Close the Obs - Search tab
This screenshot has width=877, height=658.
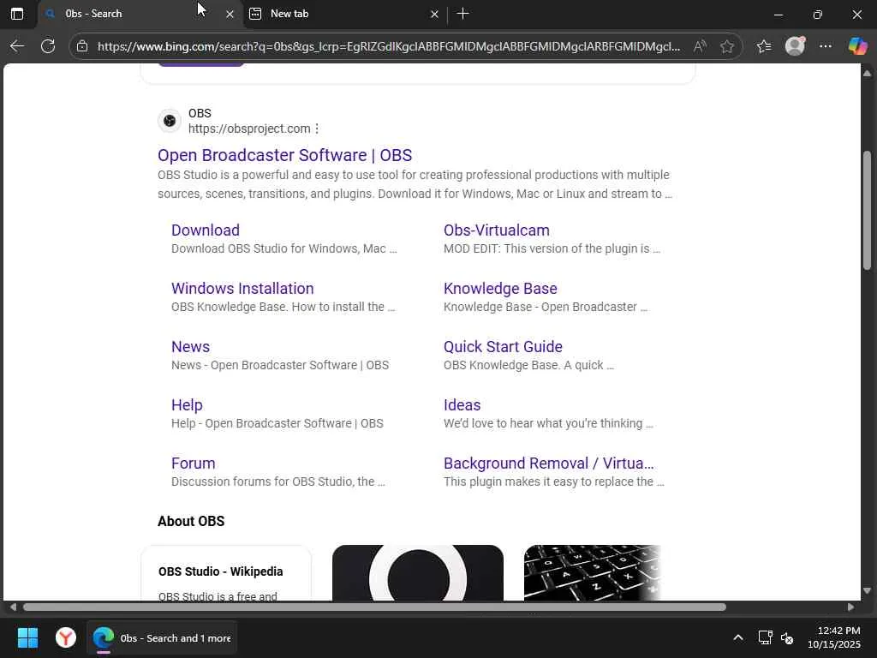click(x=230, y=15)
